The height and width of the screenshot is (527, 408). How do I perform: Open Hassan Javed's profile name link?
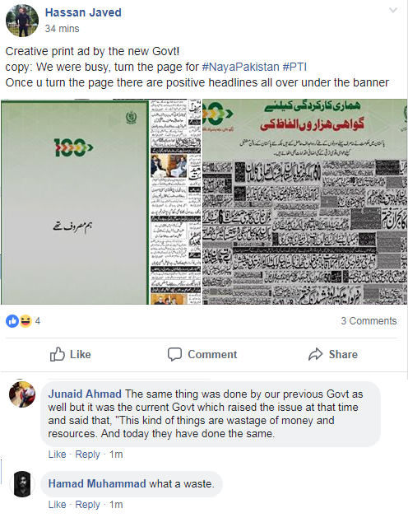(83, 13)
